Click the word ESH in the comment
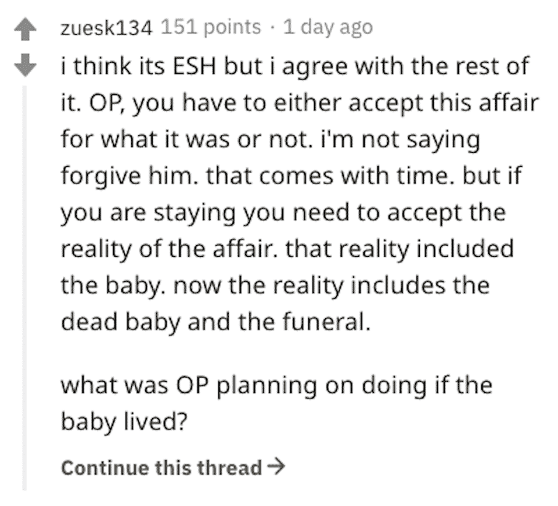The image size is (558, 506). click(x=195, y=66)
